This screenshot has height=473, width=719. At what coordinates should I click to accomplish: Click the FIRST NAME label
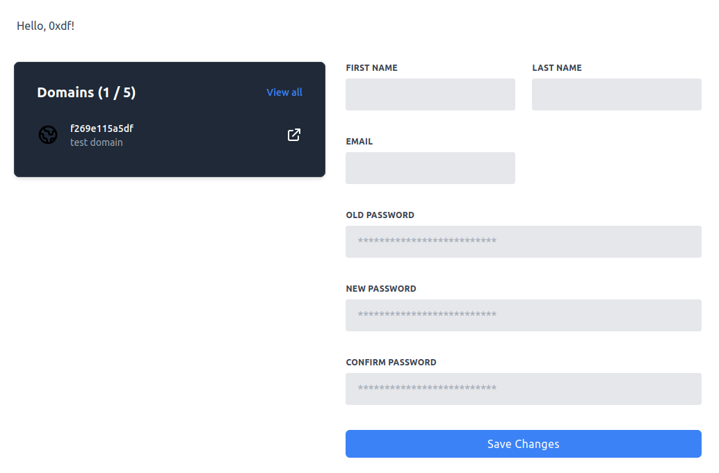coord(371,68)
